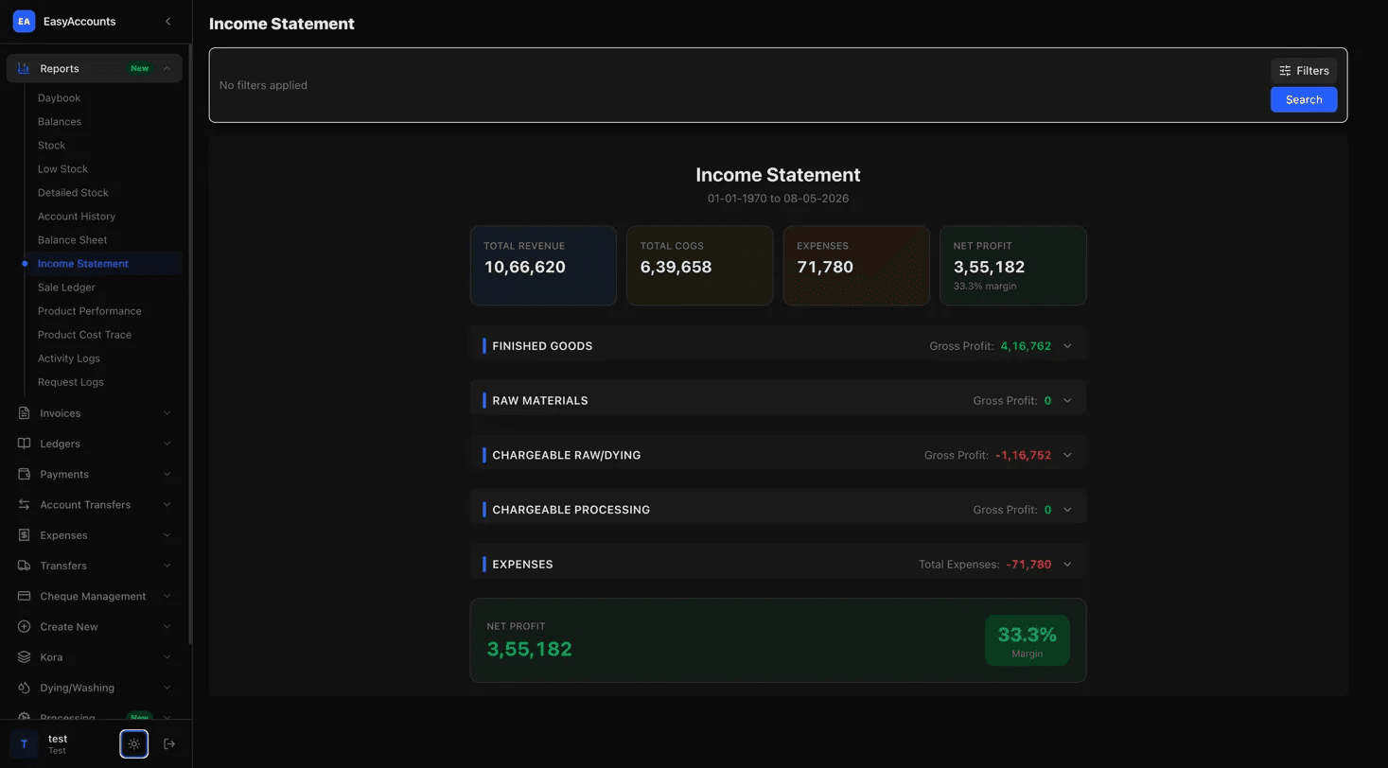The width and height of the screenshot is (1388, 768).
Task: Expand the Chargeable Raw/Dying section chevron
Action: click(1067, 455)
